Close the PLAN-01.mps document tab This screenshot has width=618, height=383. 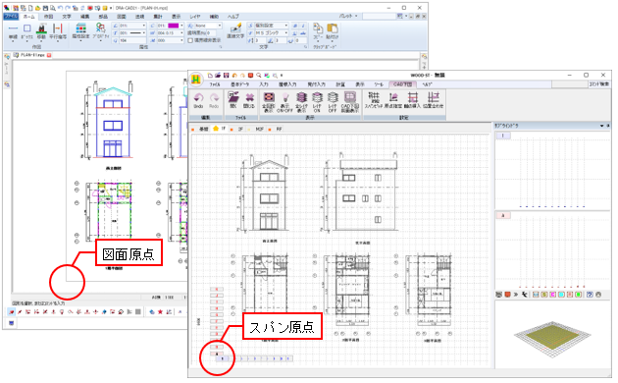(x=49, y=55)
